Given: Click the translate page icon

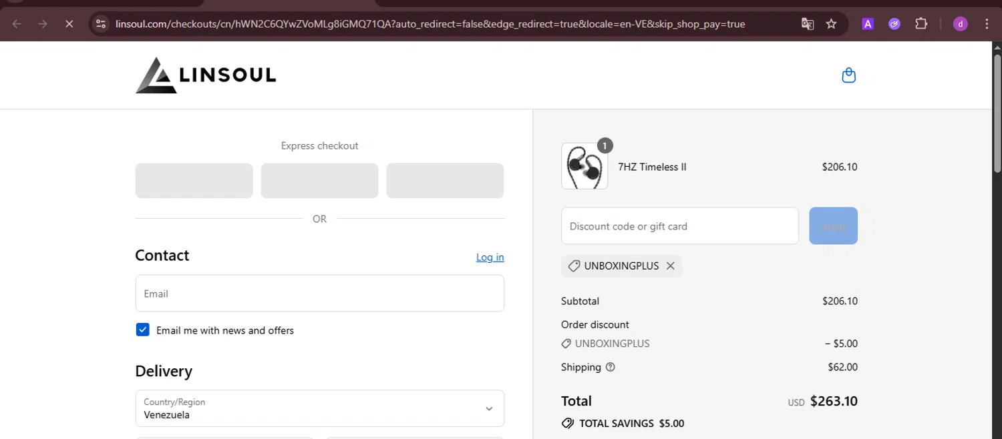Looking at the screenshot, I should pos(808,24).
